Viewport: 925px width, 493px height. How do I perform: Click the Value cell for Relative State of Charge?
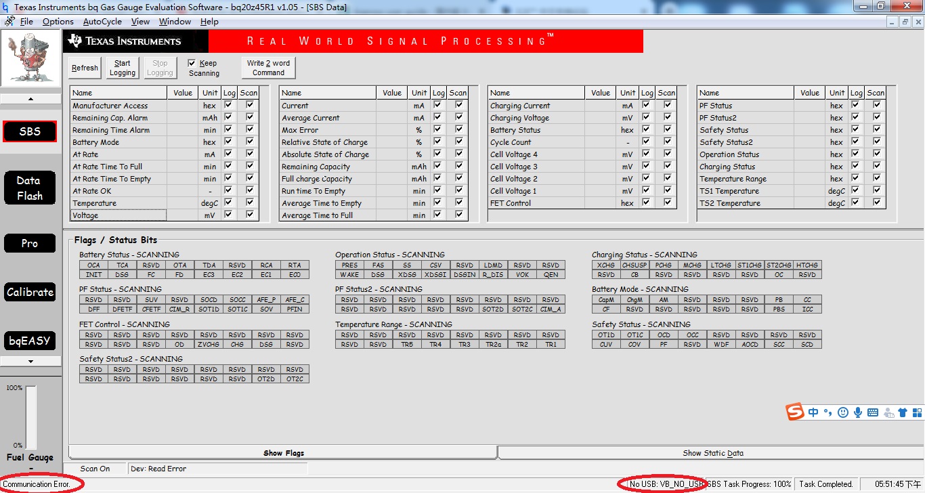click(393, 142)
